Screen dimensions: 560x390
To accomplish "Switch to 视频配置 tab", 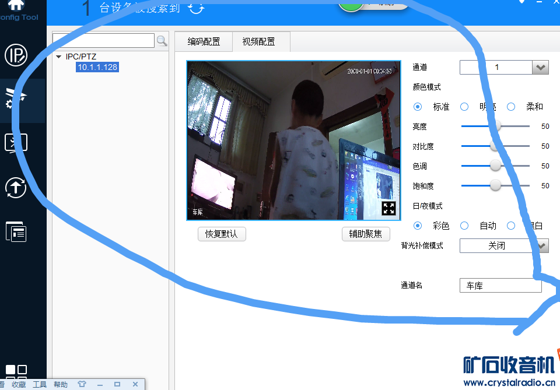I will 259,42.
